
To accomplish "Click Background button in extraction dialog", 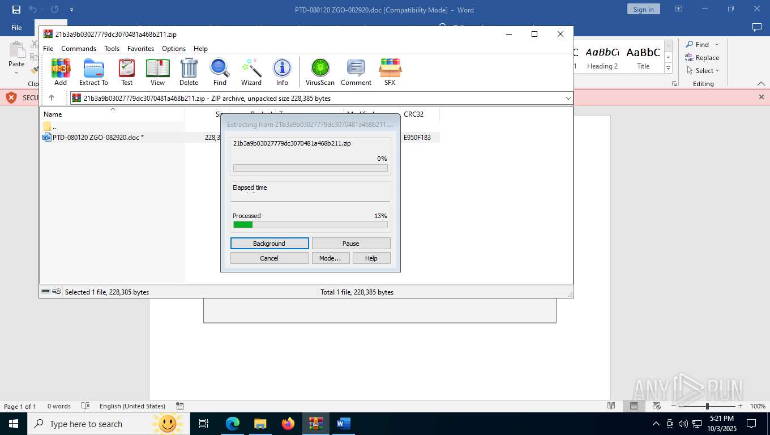I will (269, 244).
